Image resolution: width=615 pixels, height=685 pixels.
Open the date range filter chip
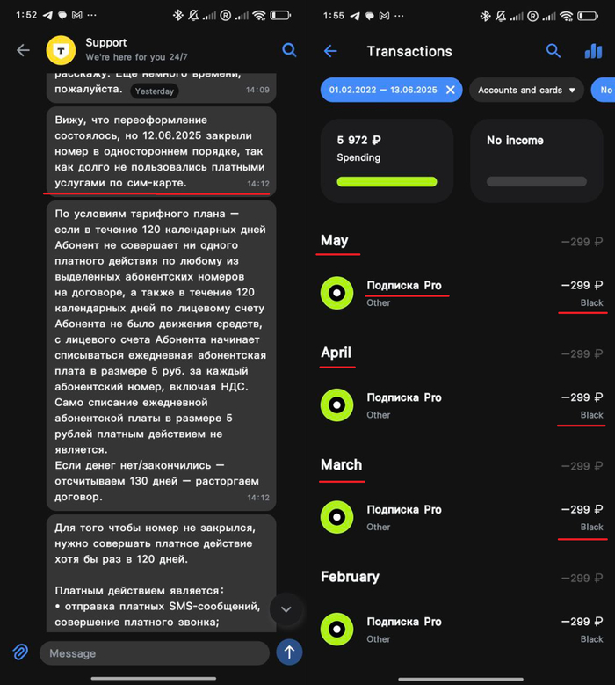(x=383, y=90)
